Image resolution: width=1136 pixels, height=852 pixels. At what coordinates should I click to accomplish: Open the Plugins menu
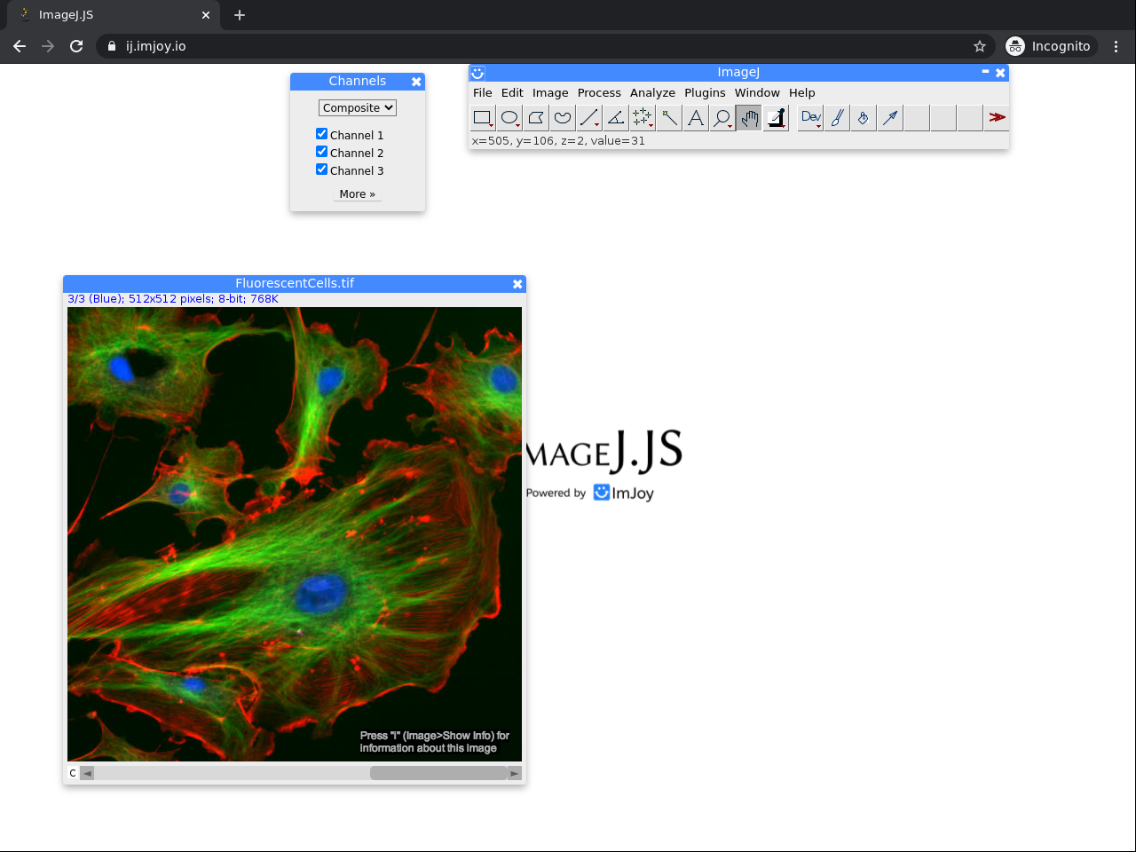[705, 92]
